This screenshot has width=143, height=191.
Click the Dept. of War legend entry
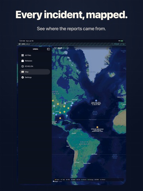tap(60, 179)
